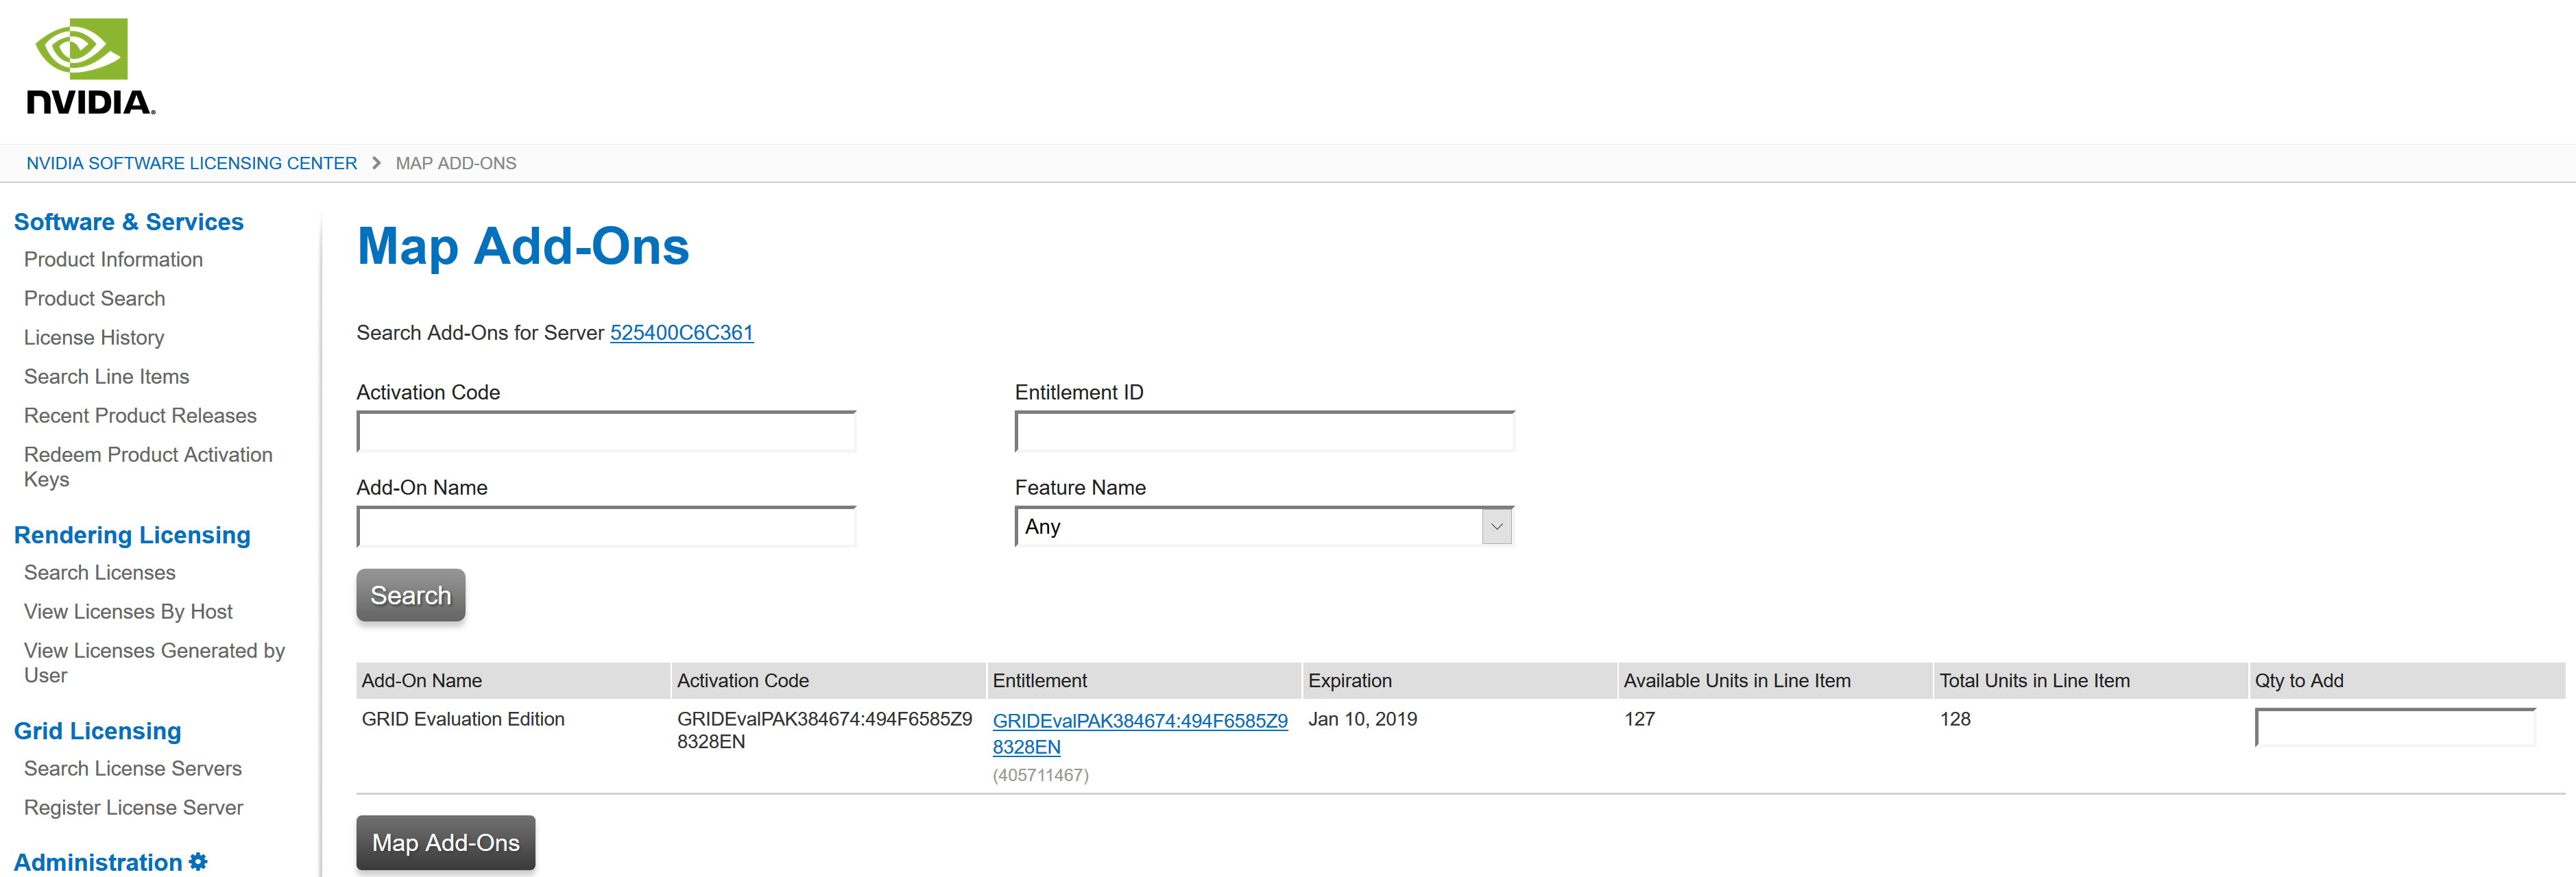Open Register License Server page
The width and height of the screenshot is (2576, 877).
[133, 807]
